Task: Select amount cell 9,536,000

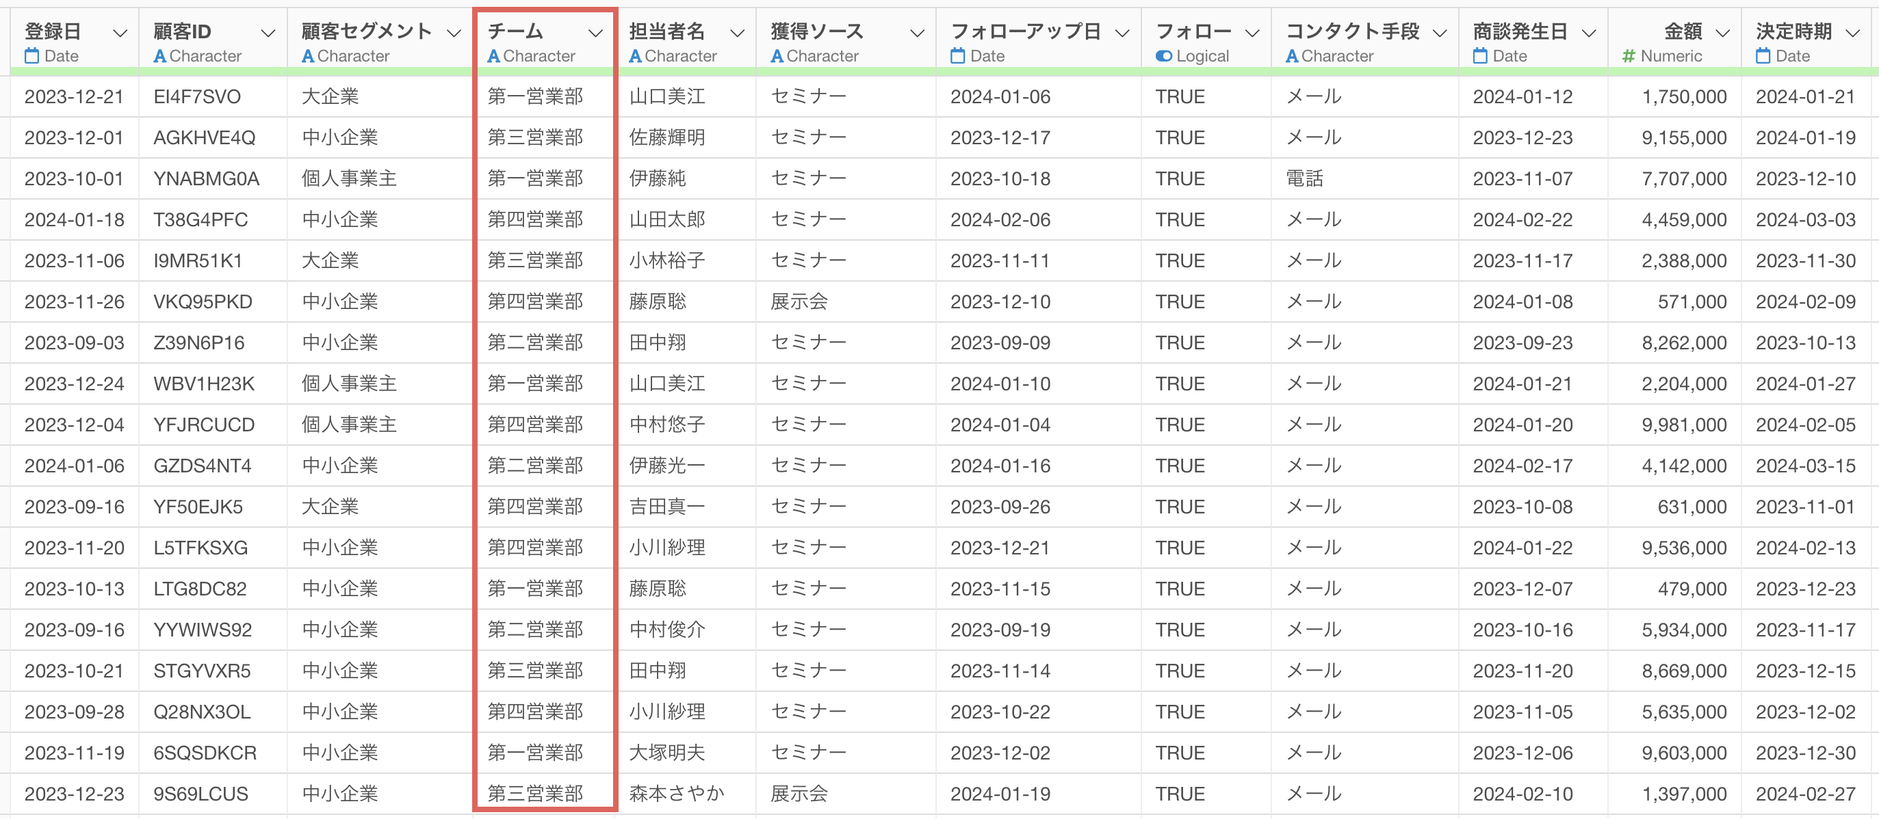Action: point(1684,548)
